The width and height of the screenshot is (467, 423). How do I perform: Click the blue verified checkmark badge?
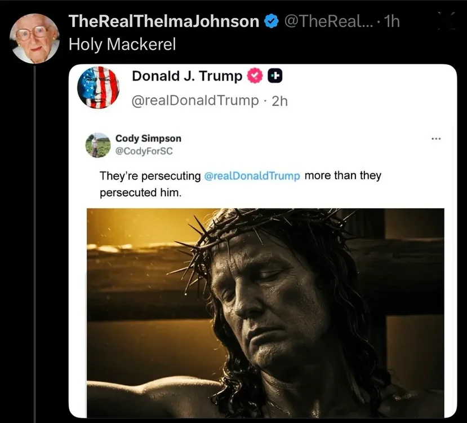point(271,21)
